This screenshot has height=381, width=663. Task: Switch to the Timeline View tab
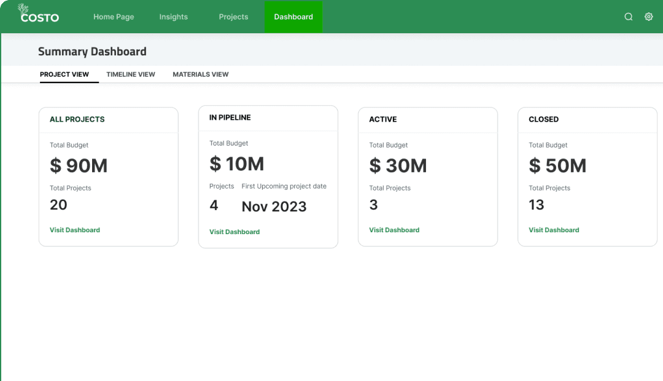click(x=131, y=74)
